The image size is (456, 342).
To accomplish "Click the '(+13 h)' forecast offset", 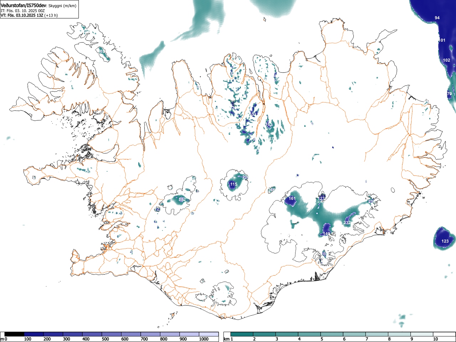I will (x=51, y=15).
